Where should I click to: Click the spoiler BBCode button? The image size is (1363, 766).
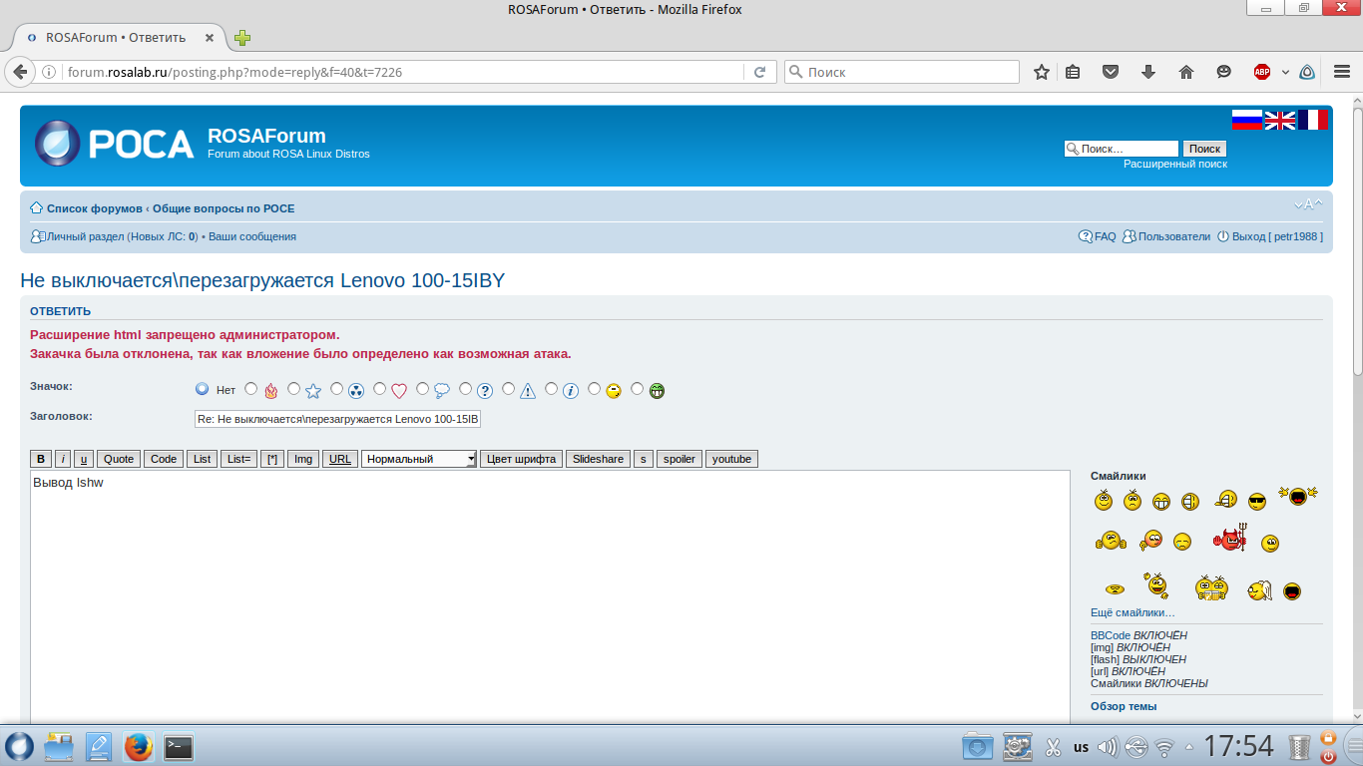point(680,459)
